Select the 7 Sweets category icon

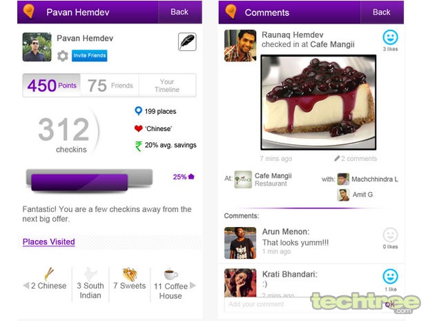click(130, 274)
